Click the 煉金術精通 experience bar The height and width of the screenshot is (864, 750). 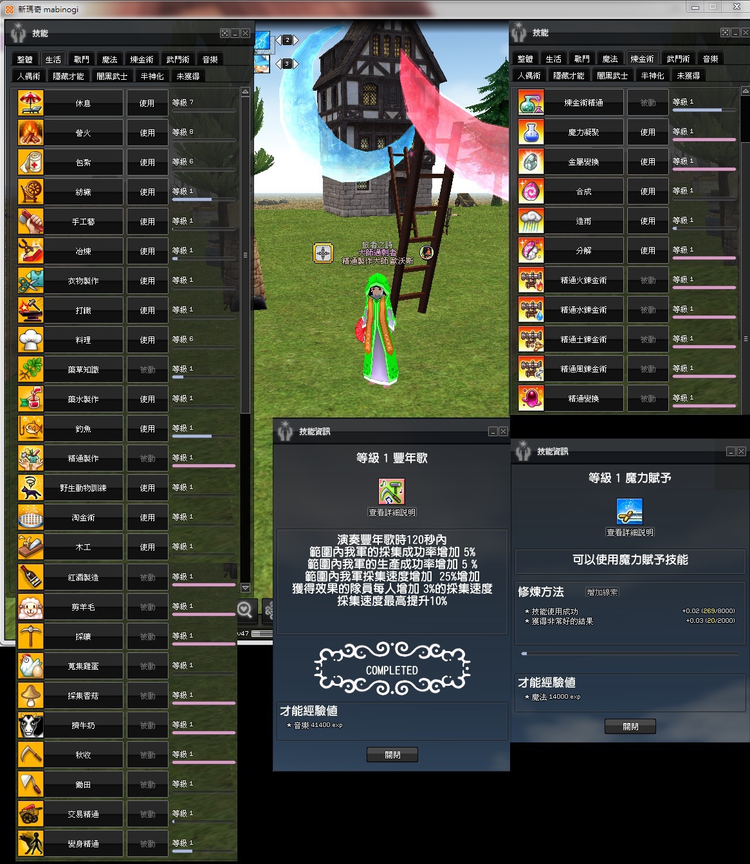click(704, 110)
